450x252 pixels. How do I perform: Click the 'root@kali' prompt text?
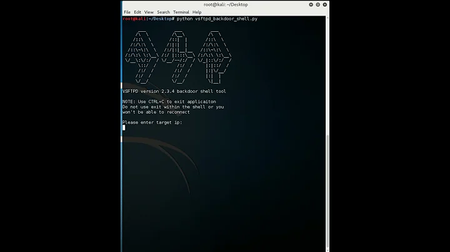coord(134,19)
